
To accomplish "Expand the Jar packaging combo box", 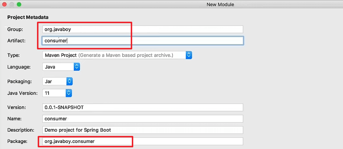I will [x=57, y=82].
